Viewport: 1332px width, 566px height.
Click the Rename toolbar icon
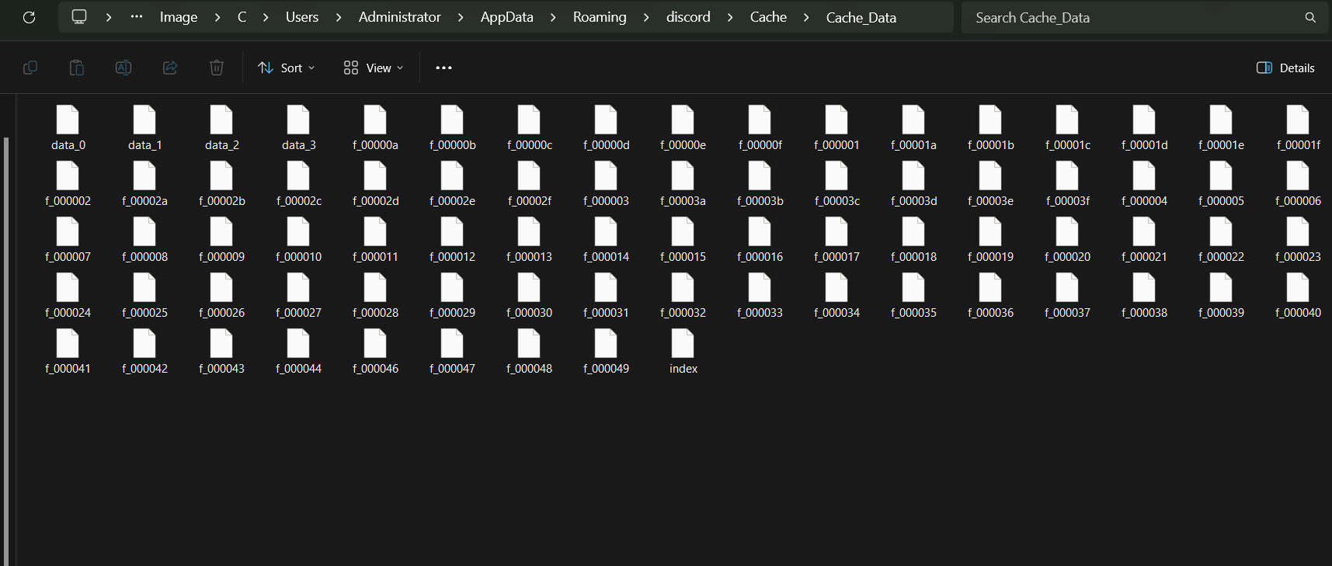tap(123, 68)
